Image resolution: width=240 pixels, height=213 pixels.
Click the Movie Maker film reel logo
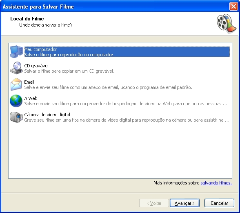pyautogui.click(x=227, y=24)
